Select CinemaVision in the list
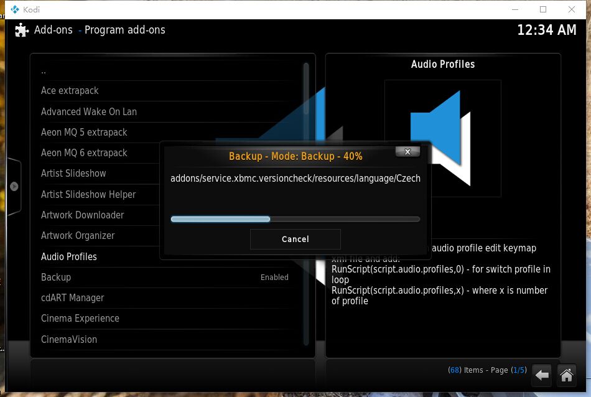This screenshot has width=591, height=397. [68, 340]
